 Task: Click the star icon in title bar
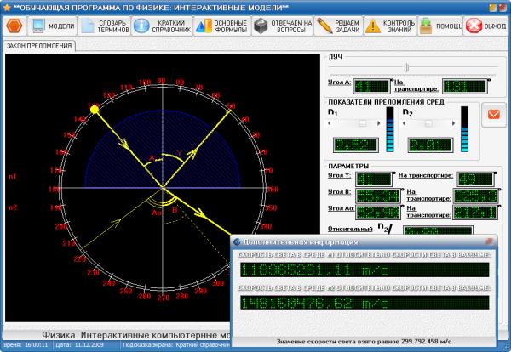[7, 8]
